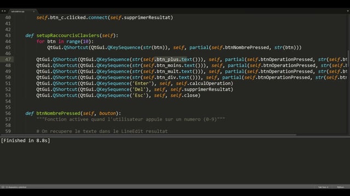
Task: Click line number 56 in the gutter
Action: click(x=8, y=113)
